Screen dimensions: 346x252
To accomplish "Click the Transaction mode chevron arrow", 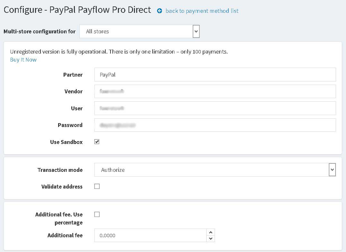I will pyautogui.click(x=332, y=170).
